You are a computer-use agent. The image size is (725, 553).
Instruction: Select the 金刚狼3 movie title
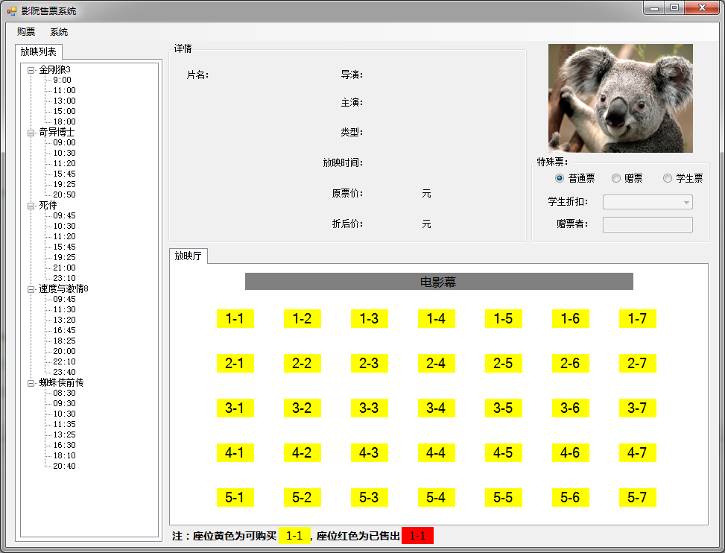54,70
